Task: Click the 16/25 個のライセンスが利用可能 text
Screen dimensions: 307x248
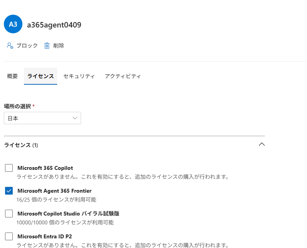Action: 56,200
